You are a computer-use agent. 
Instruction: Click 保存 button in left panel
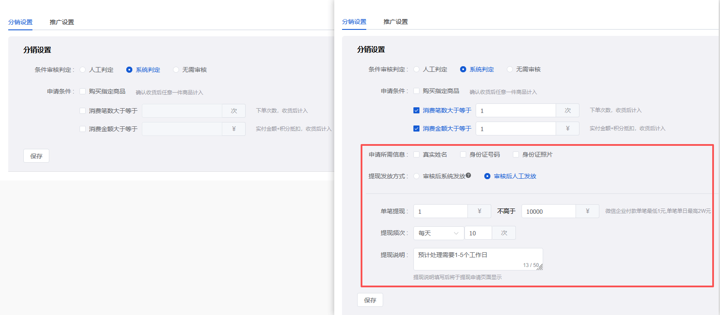pyautogui.click(x=36, y=156)
